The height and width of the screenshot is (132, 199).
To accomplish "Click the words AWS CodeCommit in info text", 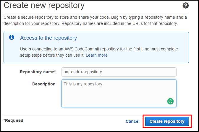I will [x=82, y=49].
